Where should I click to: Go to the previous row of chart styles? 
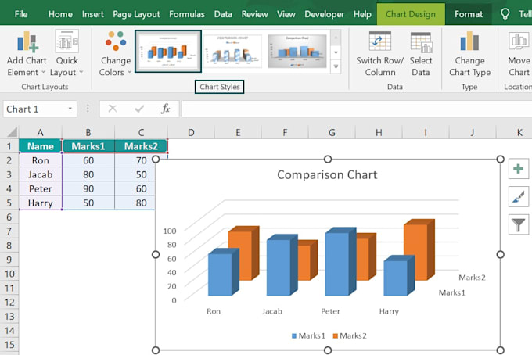[x=336, y=38]
